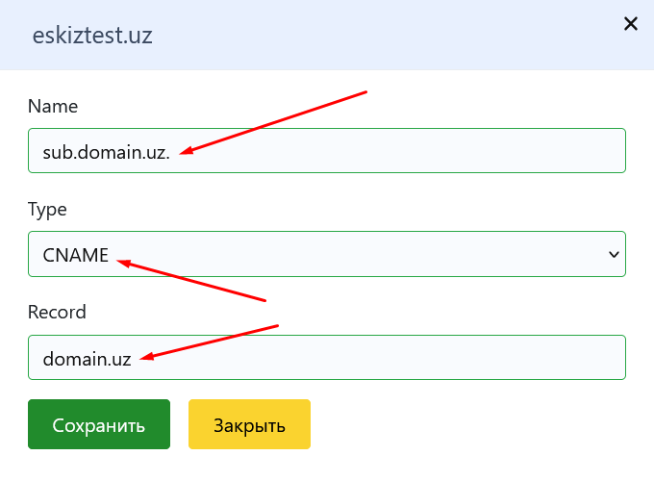Click red arrow pointing at CNAME
The height and width of the screenshot is (481, 654).
point(192,279)
